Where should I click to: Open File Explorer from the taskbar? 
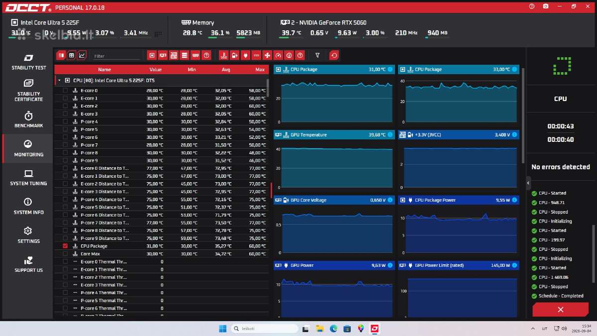pos(320,329)
